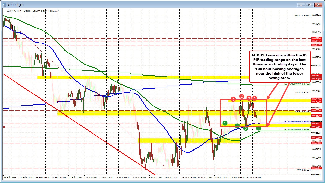Select red marker 3 on the upper resistance
325x183 pixels.
pyautogui.click(x=249, y=98)
